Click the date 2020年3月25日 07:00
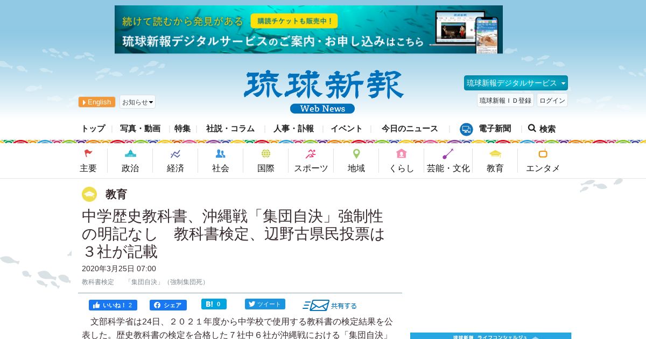 click(x=119, y=269)
